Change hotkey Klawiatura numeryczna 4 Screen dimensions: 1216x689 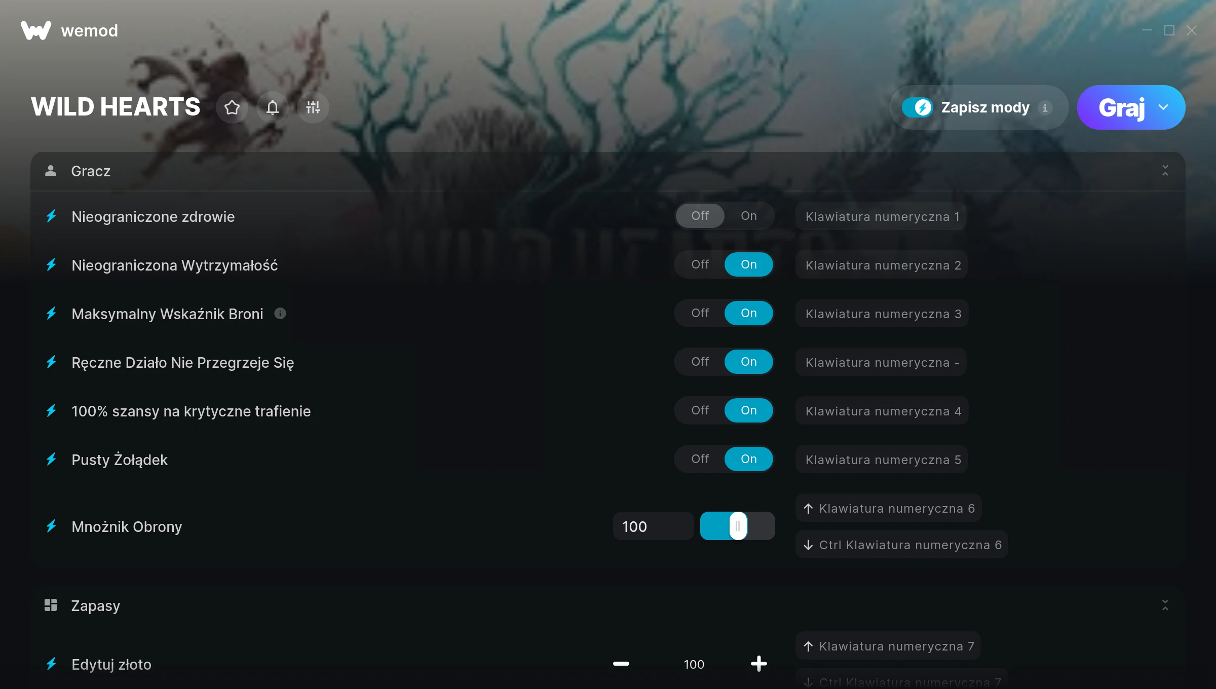point(883,411)
